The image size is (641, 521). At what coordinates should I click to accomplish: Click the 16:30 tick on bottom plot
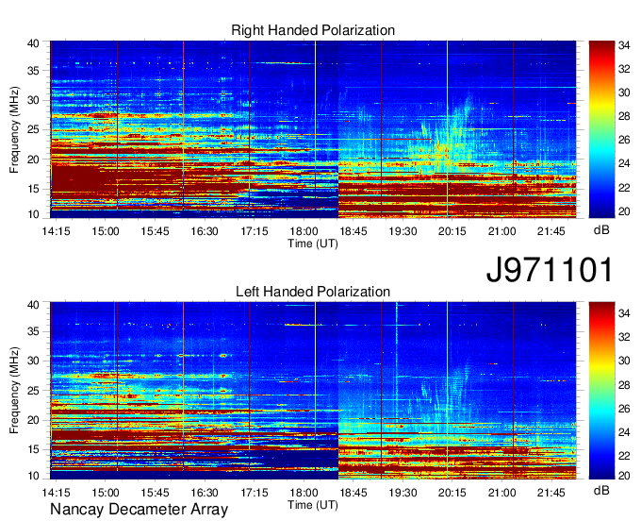click(205, 493)
